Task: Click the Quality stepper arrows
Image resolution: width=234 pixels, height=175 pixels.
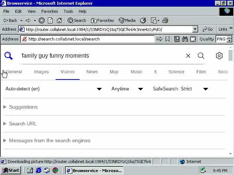Action: 229,39
